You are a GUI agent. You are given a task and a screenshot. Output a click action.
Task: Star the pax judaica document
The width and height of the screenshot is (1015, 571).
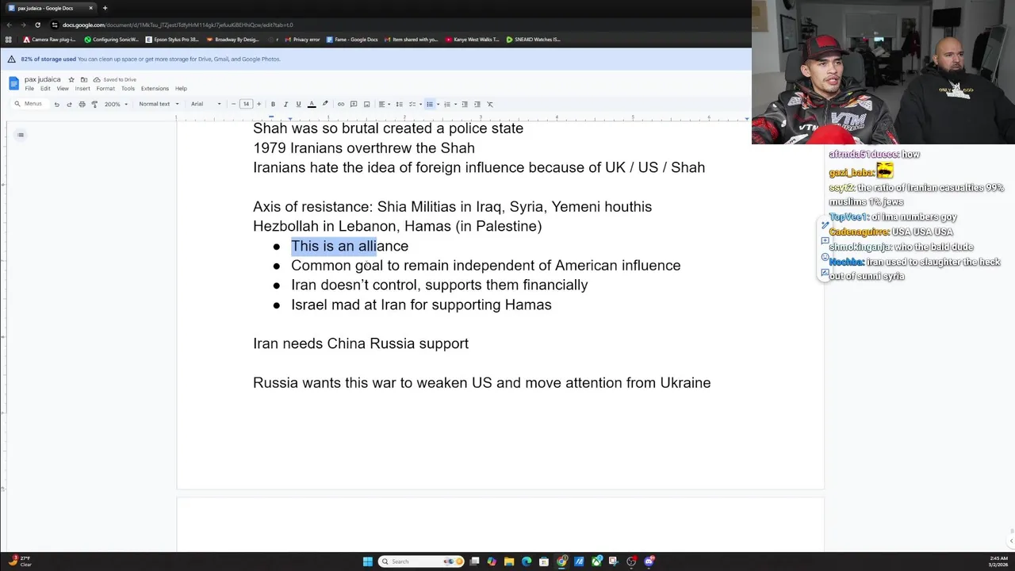(71, 79)
